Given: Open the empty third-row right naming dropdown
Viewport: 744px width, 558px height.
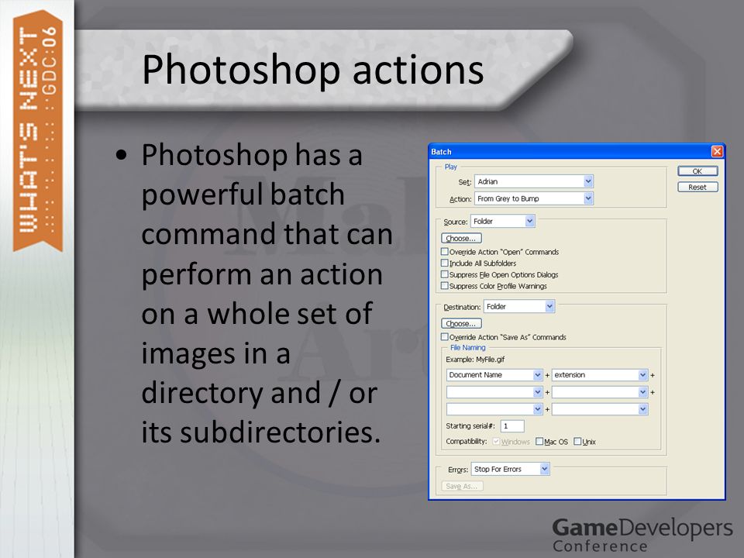Looking at the screenshot, I should point(600,409).
